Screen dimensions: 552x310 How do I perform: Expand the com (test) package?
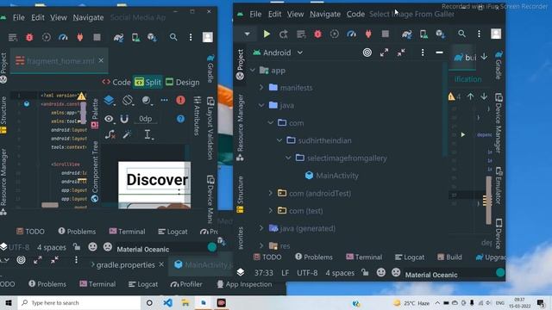pos(270,210)
